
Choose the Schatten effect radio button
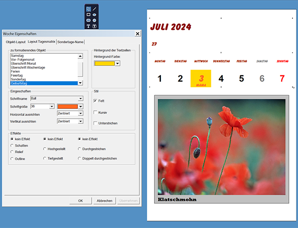[12, 145]
